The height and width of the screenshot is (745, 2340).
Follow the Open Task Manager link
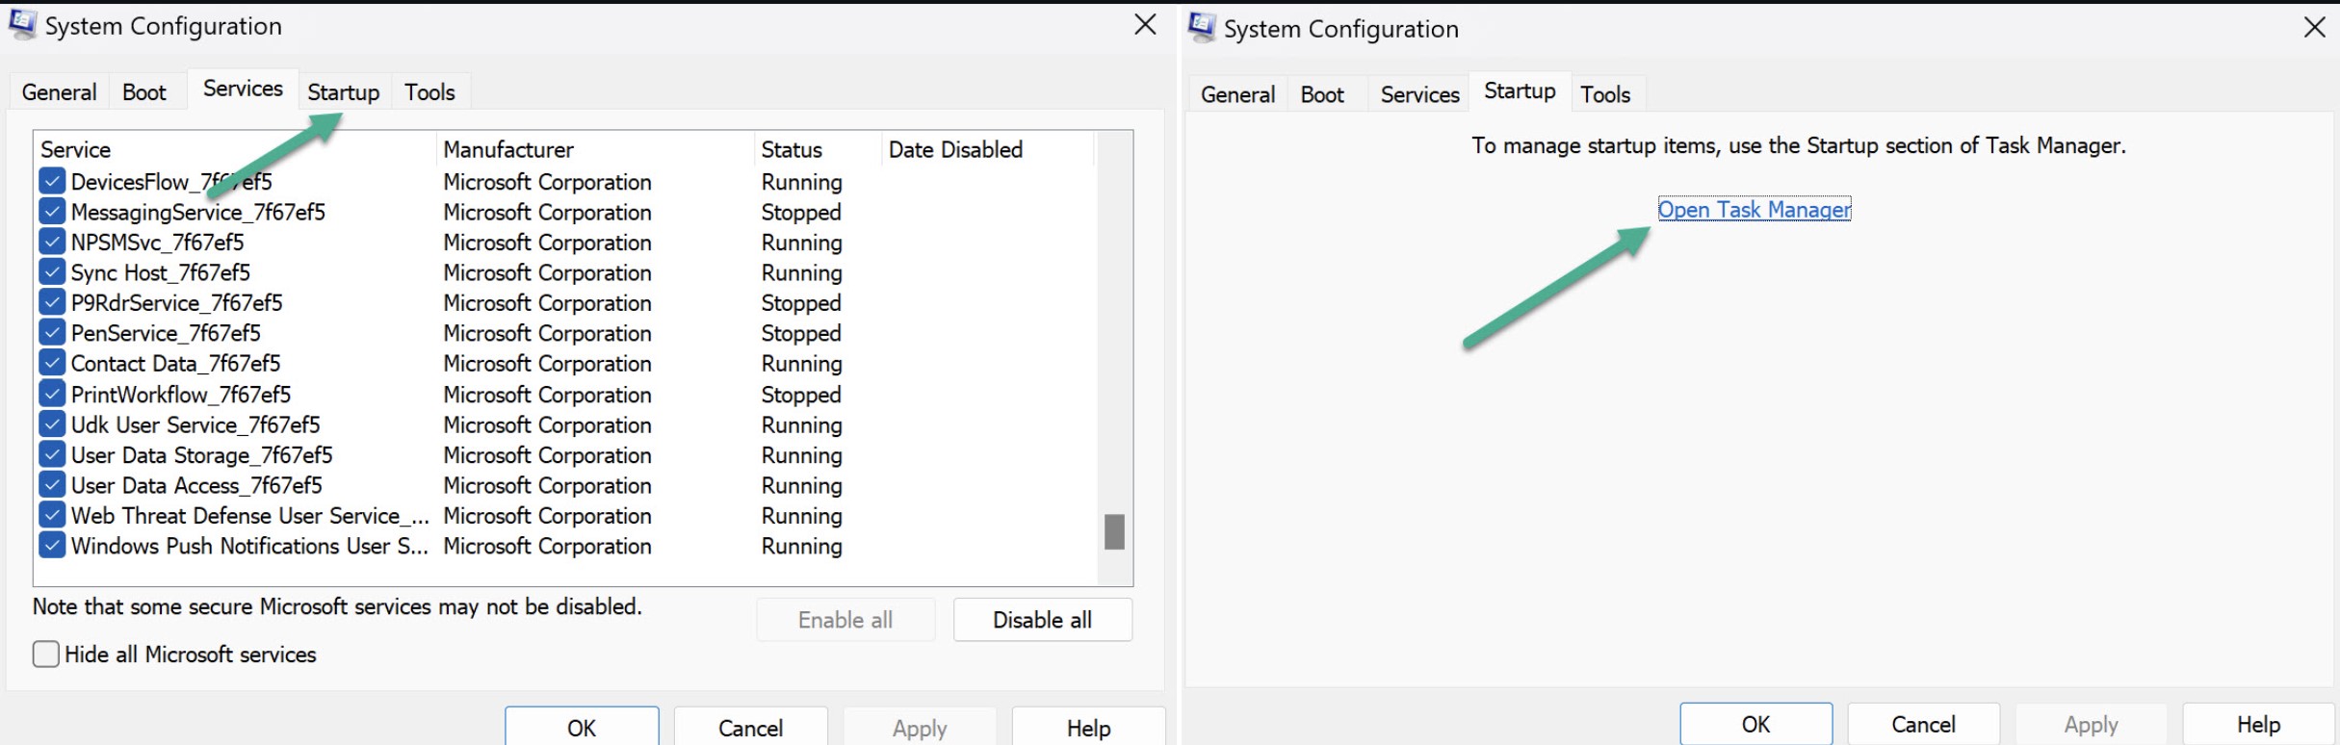pyautogui.click(x=1754, y=210)
